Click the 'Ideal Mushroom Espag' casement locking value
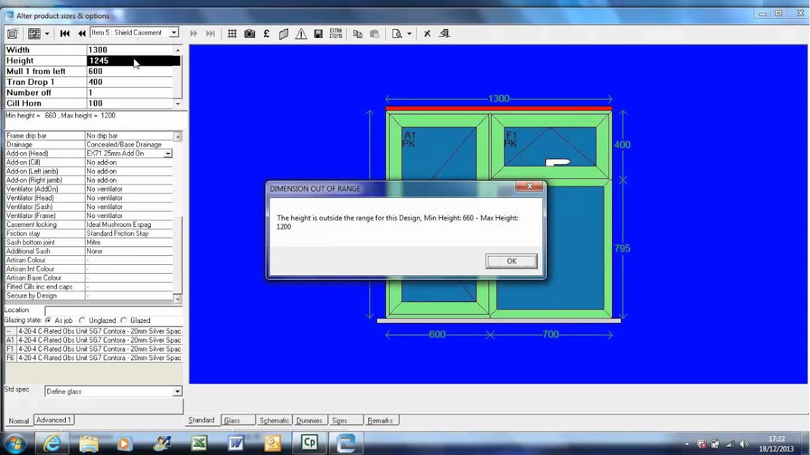 pos(128,225)
